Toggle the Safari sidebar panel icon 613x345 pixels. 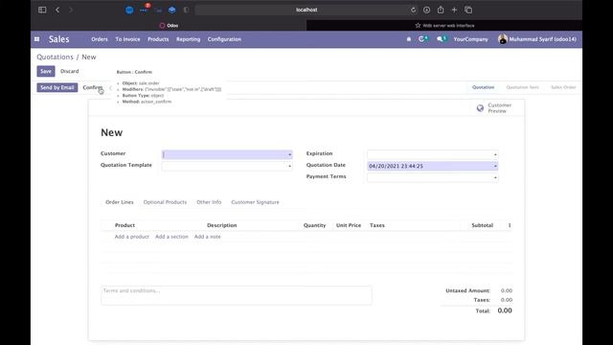tap(42, 10)
